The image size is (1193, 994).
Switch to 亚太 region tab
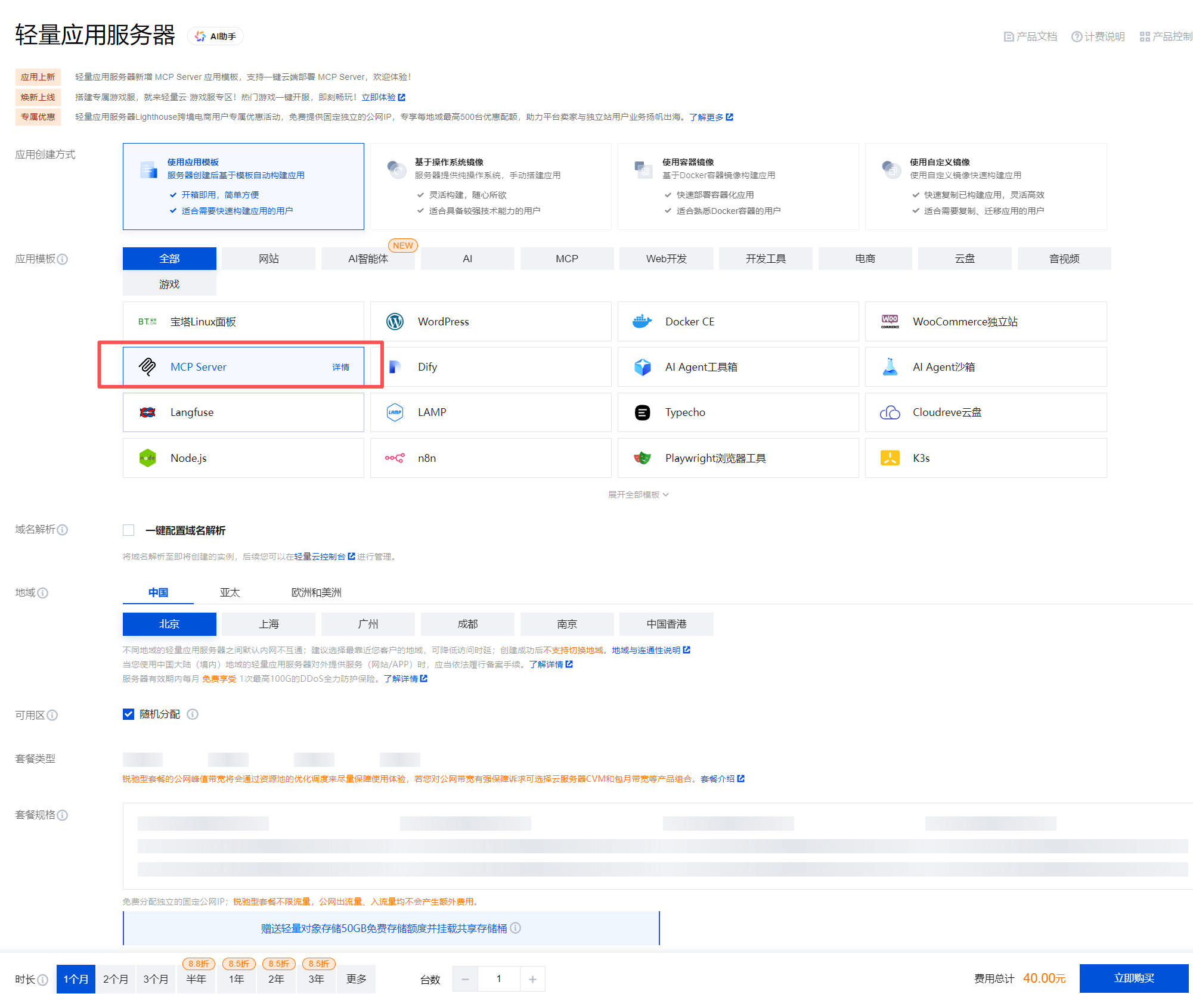(230, 592)
